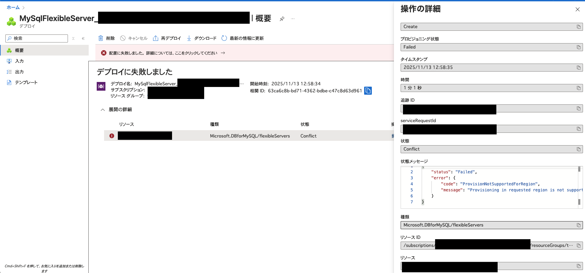
Task: Copy the 時間 duration value
Action: click(x=578, y=88)
